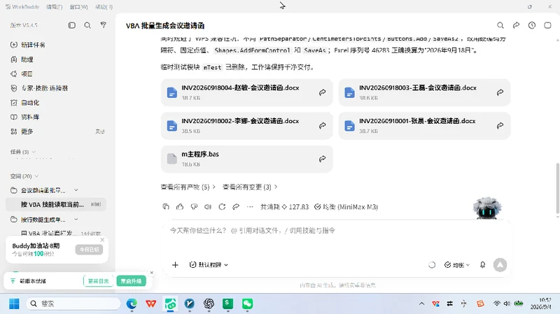Share the response arrow icon
This screenshot has height=314, width=560.
pos(236,206)
